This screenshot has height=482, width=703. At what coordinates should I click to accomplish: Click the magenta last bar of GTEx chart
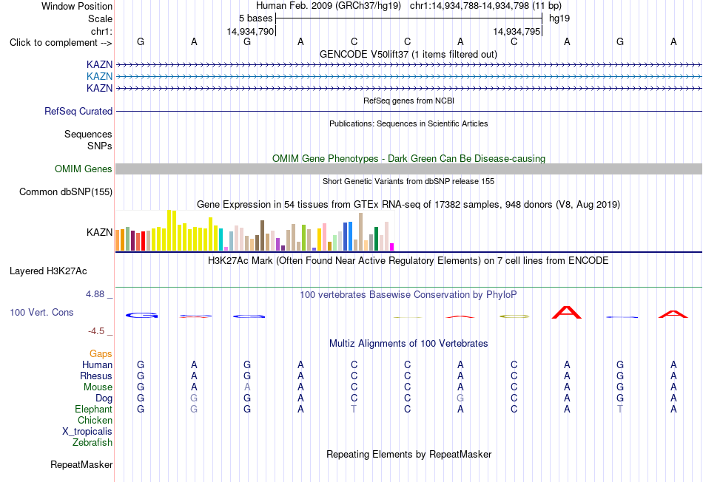click(x=392, y=247)
